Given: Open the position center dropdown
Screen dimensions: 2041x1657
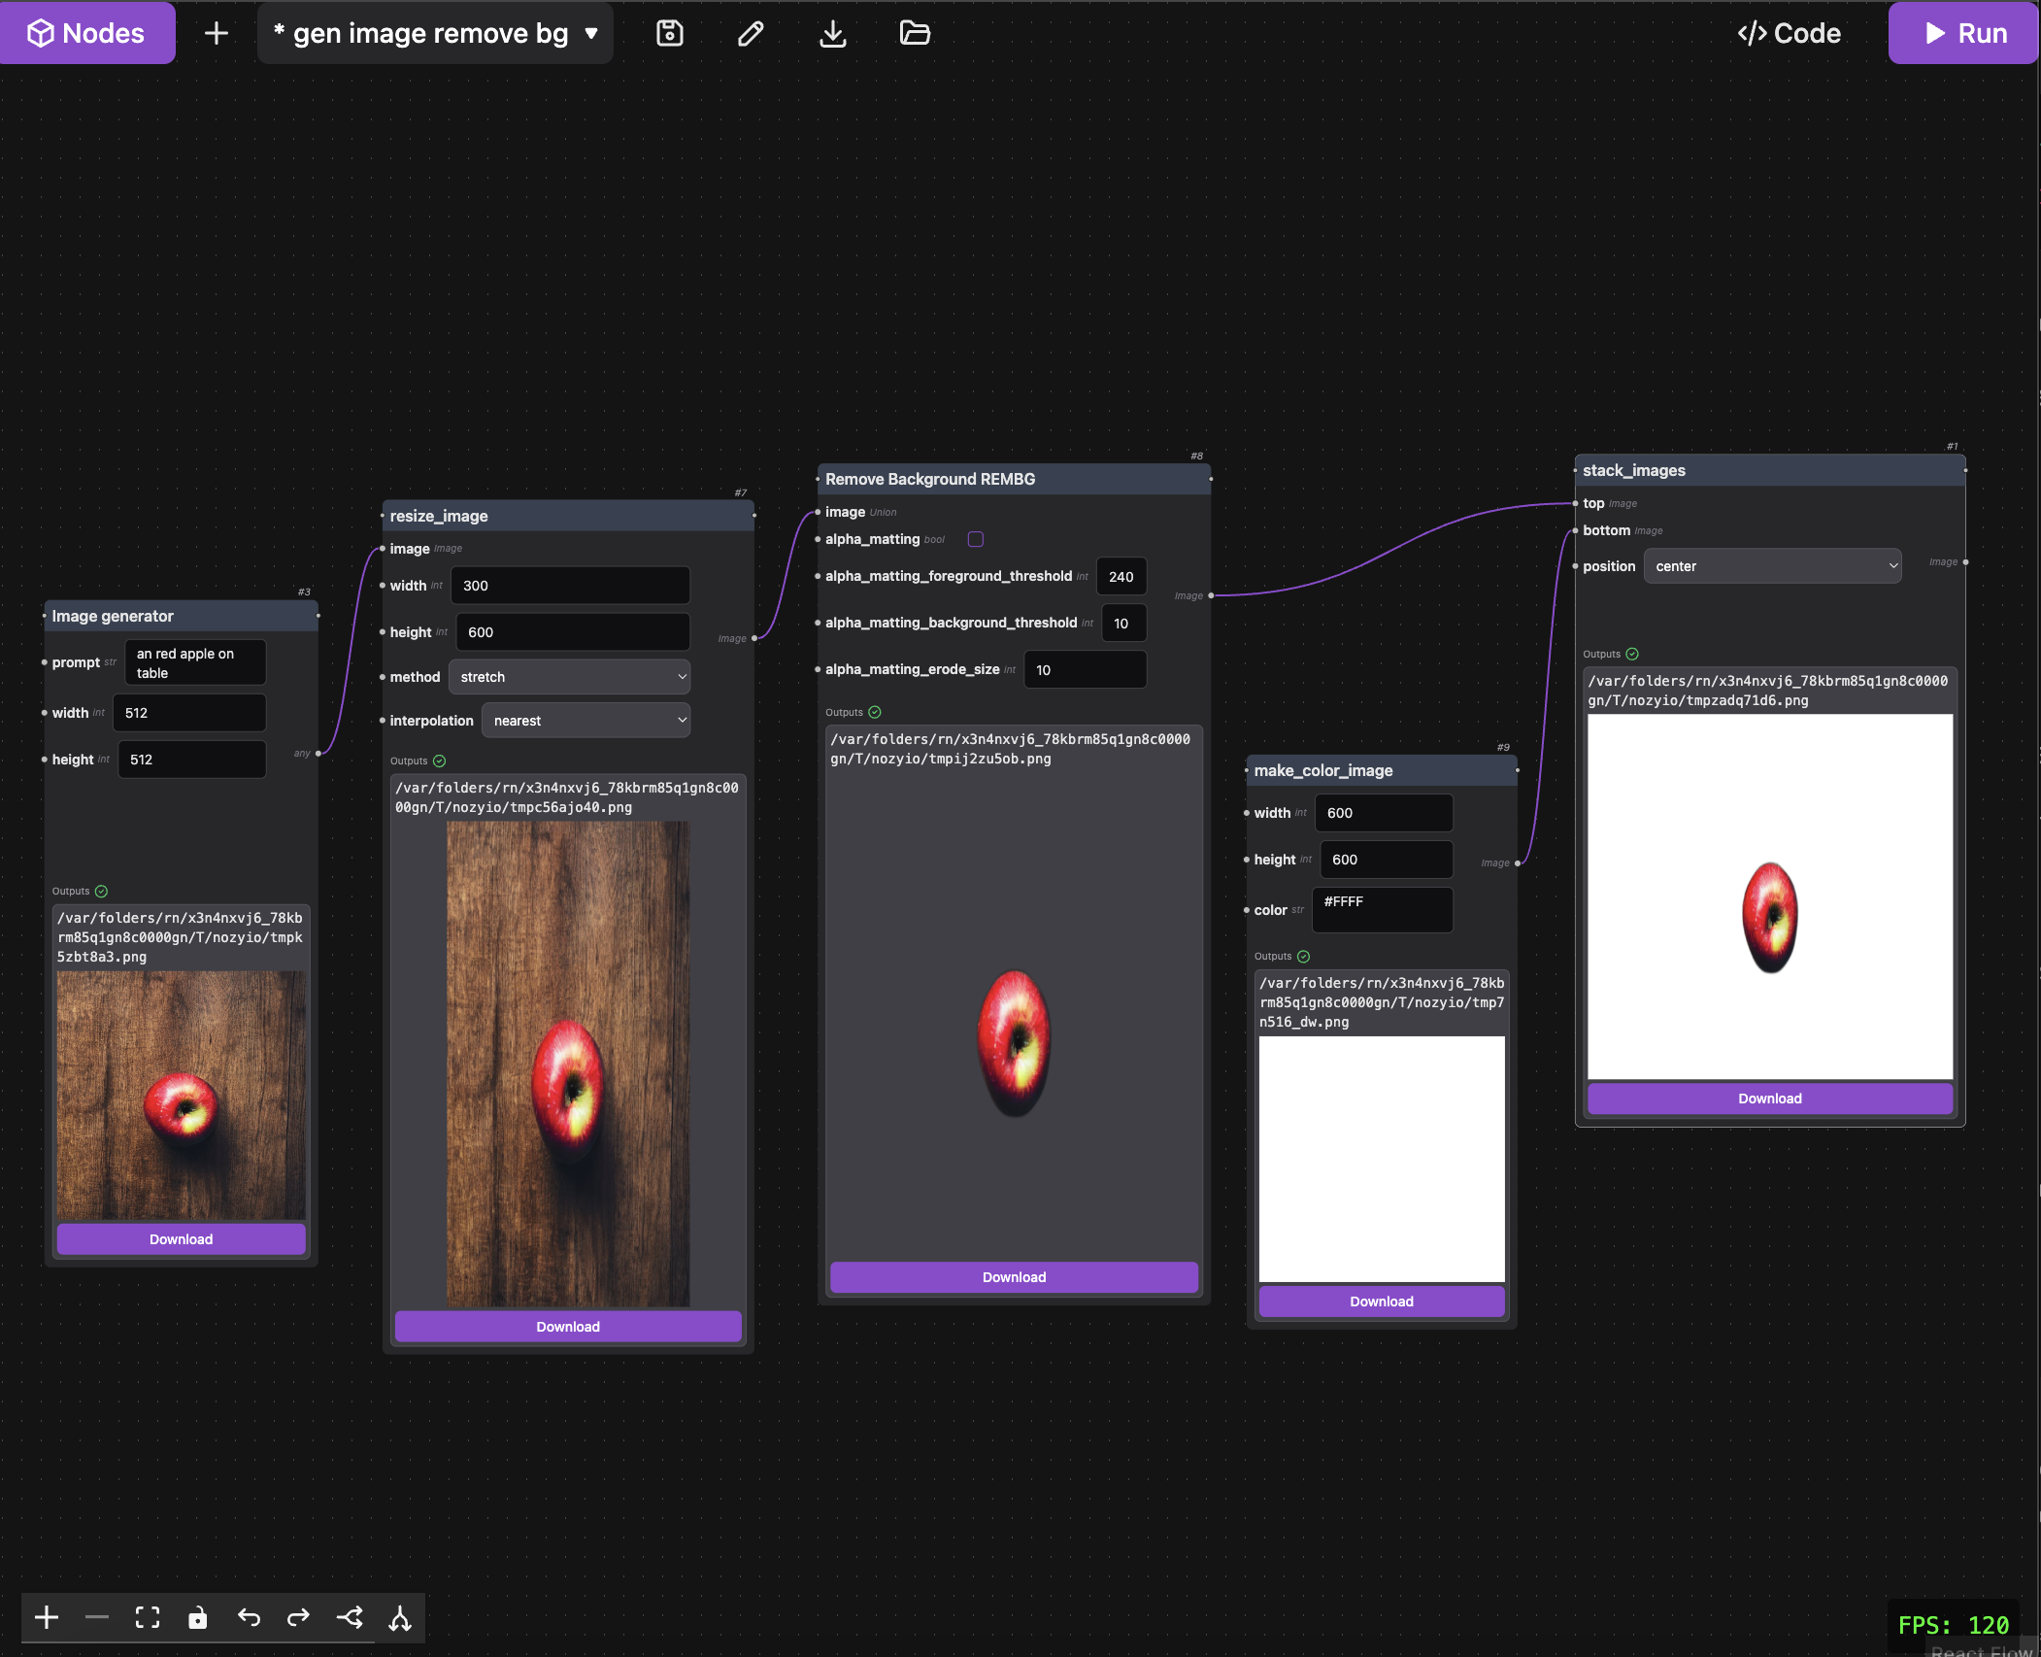Looking at the screenshot, I should [x=1773, y=566].
